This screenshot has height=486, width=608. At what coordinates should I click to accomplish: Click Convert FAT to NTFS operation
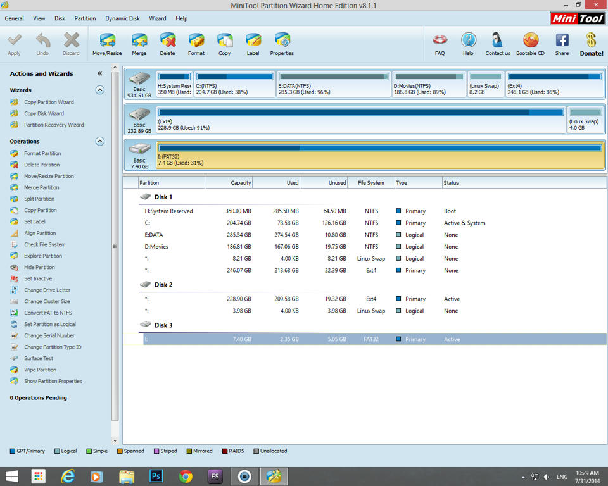click(x=47, y=313)
